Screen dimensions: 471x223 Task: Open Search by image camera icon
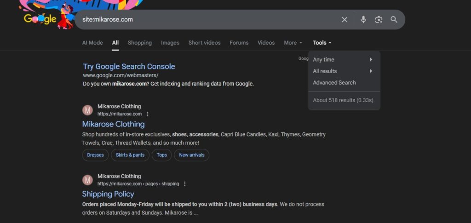379,19
